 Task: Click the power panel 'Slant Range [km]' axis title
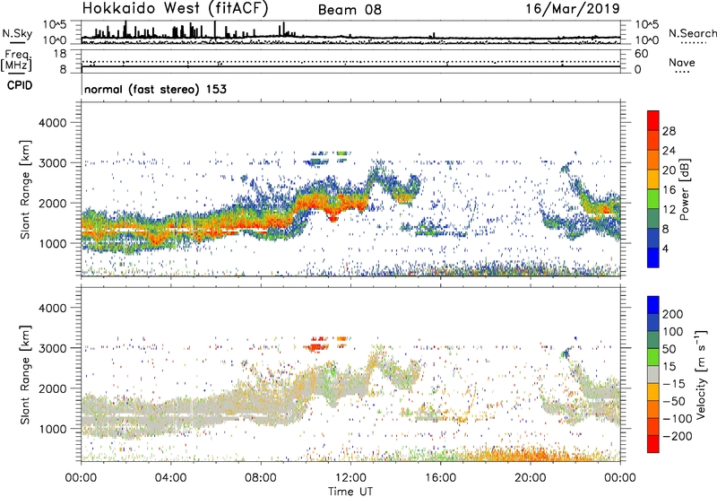tap(25, 189)
